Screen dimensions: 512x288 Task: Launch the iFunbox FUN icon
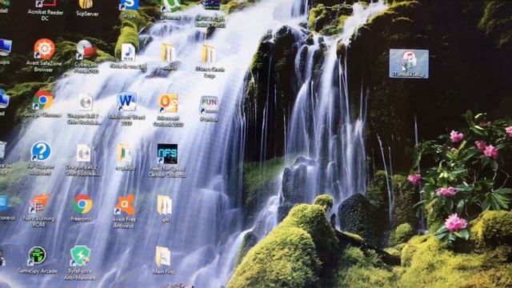point(209,109)
